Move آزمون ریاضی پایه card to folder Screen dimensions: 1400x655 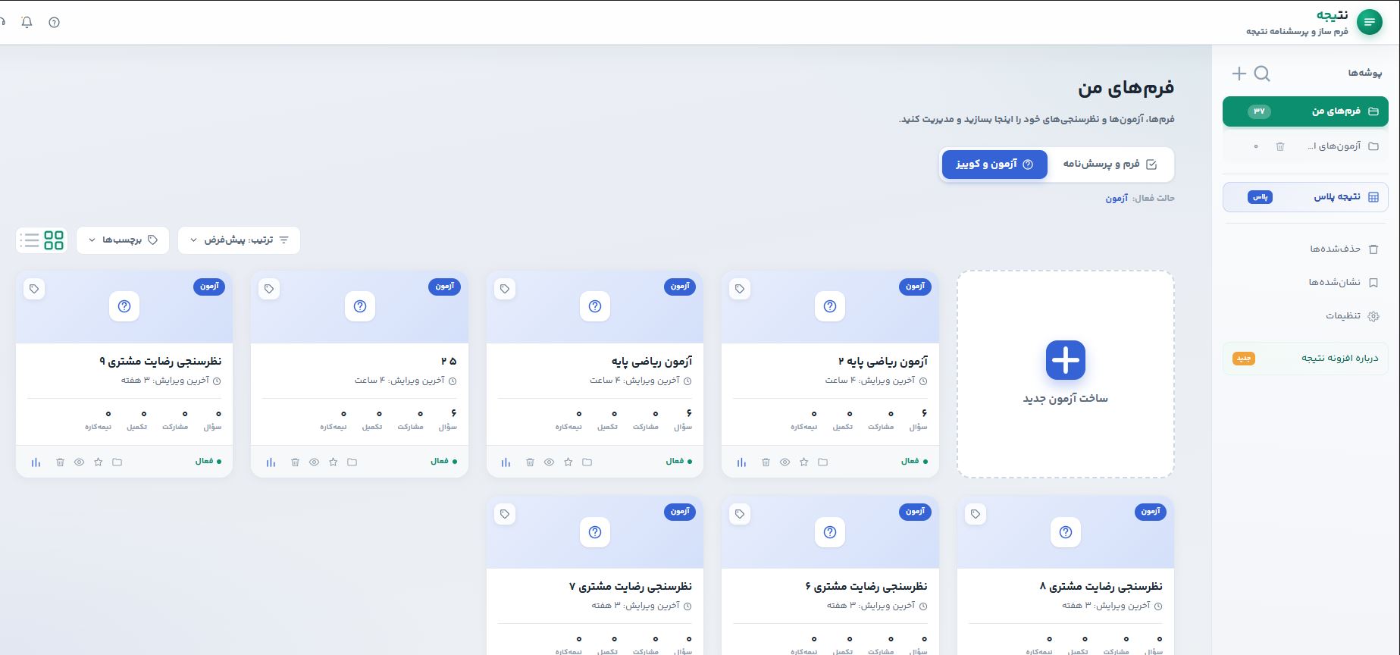587,462
